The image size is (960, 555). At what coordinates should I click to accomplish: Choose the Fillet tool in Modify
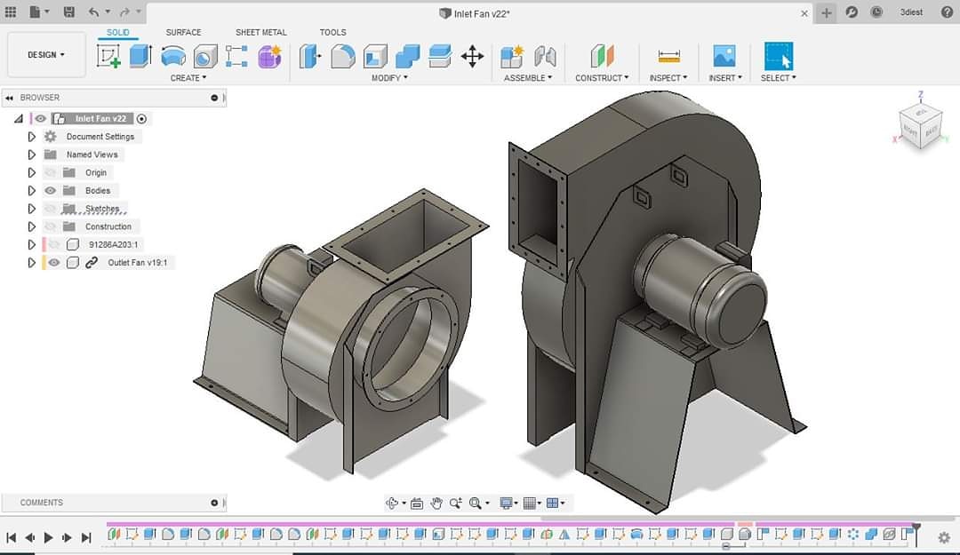pyautogui.click(x=342, y=57)
